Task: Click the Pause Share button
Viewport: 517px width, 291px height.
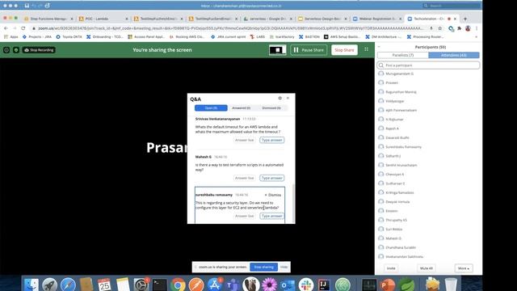Action: pyautogui.click(x=309, y=50)
